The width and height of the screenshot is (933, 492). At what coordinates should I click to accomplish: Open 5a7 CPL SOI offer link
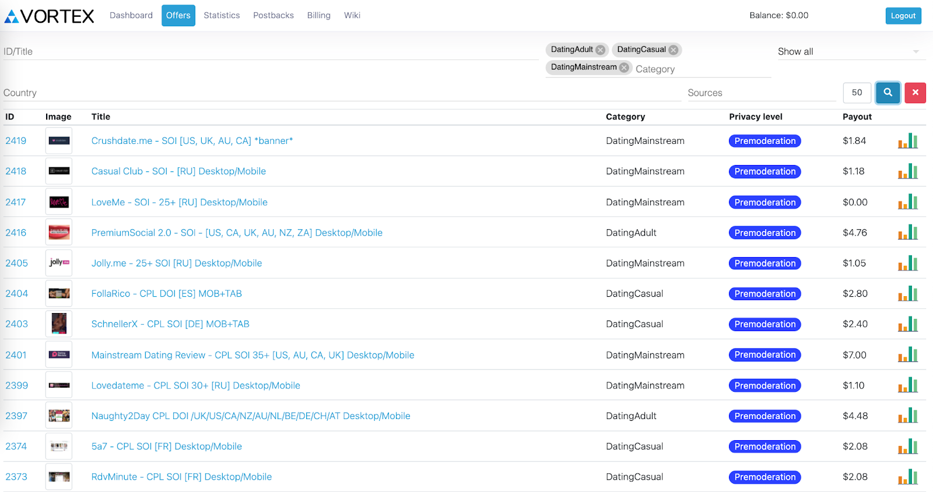coord(167,447)
